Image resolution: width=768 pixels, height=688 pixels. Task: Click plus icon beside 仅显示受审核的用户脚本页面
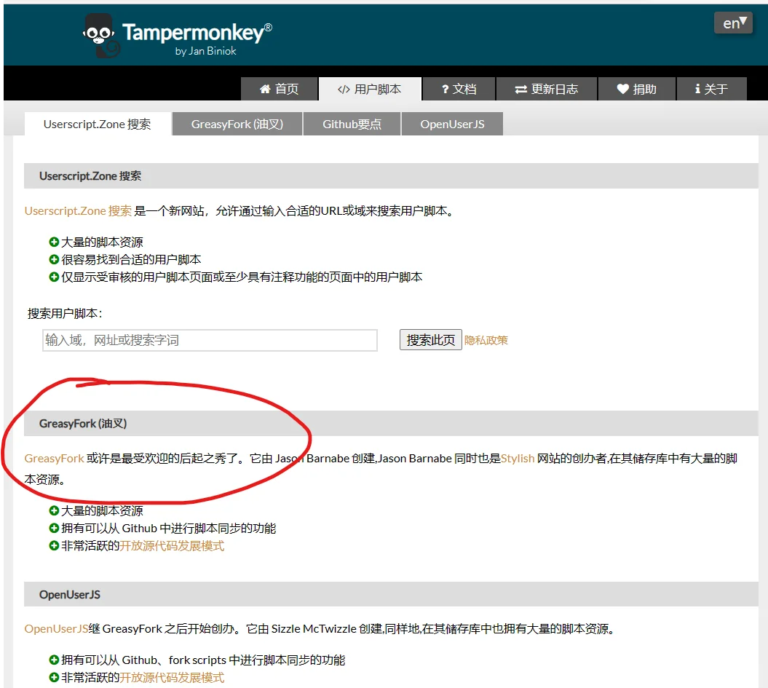54,277
